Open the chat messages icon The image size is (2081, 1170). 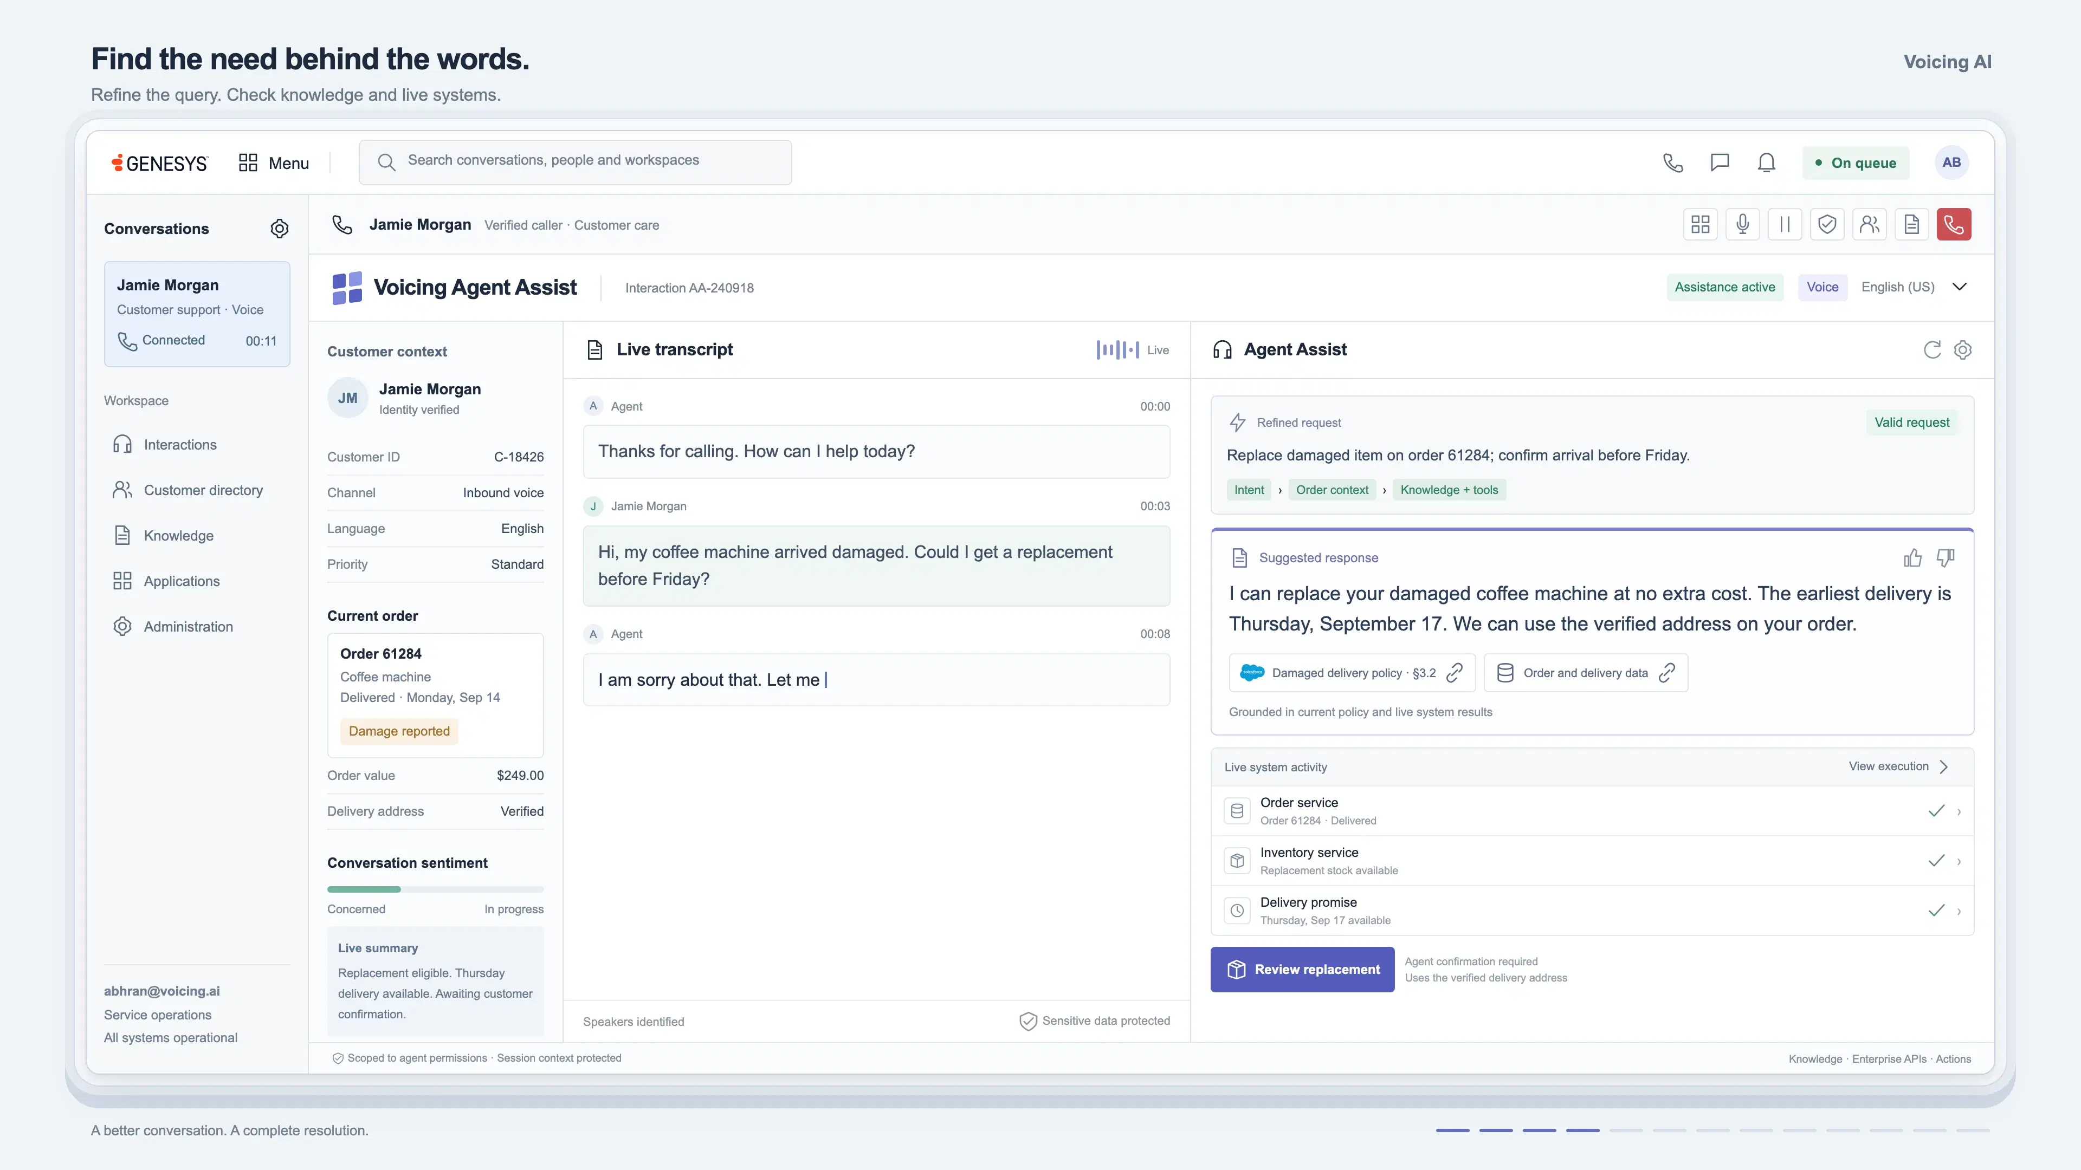click(x=1720, y=162)
